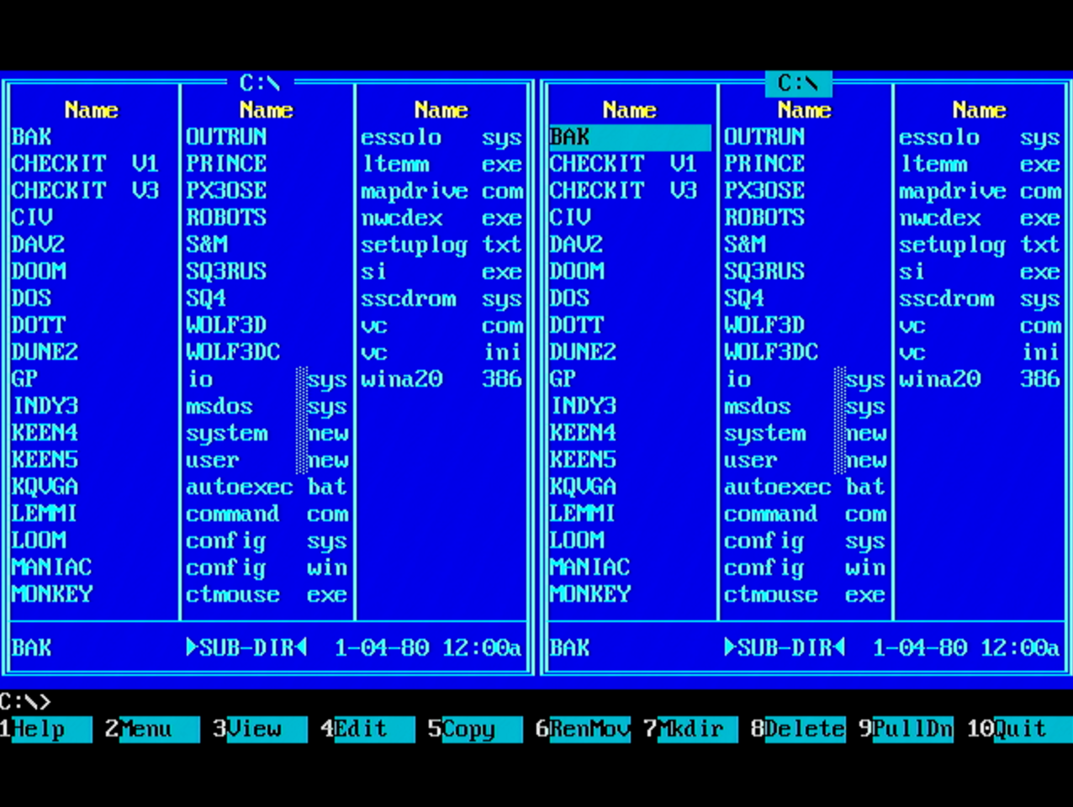Select essolo sys in left panel
The width and height of the screenshot is (1073, 807).
(441, 137)
